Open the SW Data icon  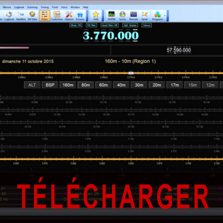(x=32, y=16)
